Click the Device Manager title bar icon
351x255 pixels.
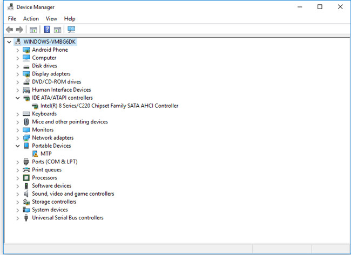(10, 7)
